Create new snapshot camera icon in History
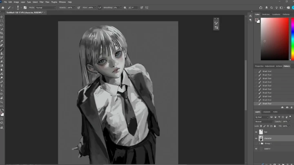This screenshot has height=165, width=294. [287, 108]
